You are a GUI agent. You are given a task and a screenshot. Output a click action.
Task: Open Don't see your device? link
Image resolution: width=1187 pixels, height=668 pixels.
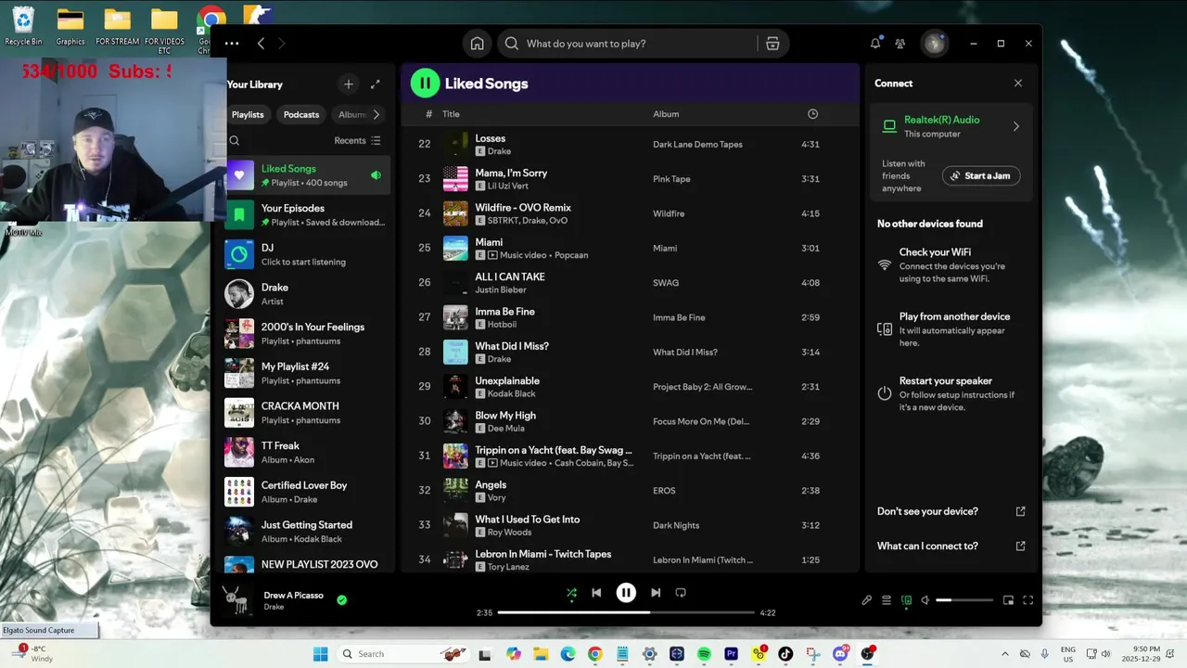pos(951,511)
